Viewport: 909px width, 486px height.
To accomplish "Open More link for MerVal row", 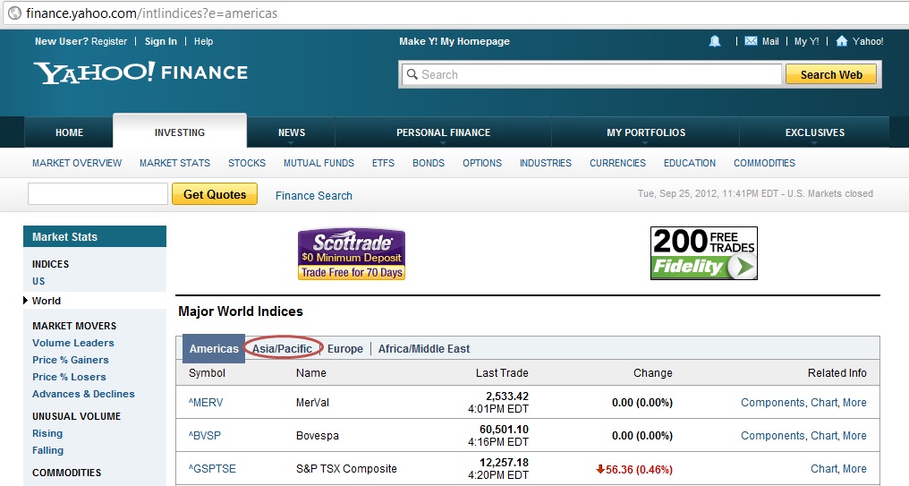I will [854, 403].
